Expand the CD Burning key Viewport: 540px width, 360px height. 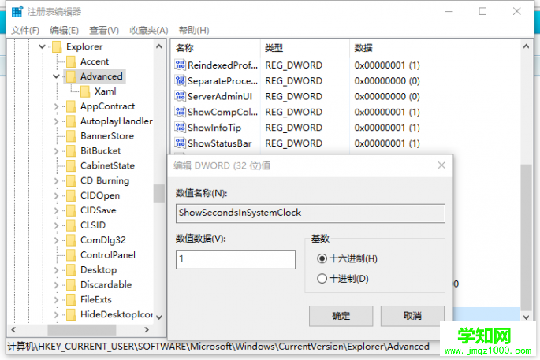[56, 180]
